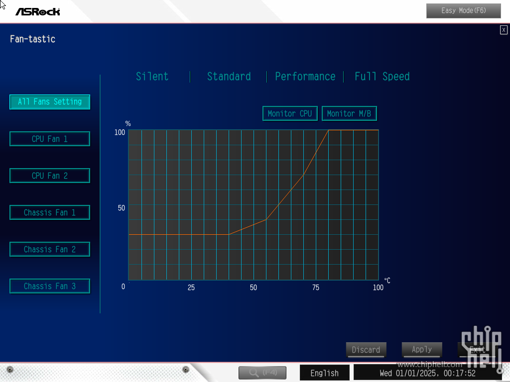Screen dimensions: 510x382
Task: Click the °C axis unit label
Action: pos(387,281)
